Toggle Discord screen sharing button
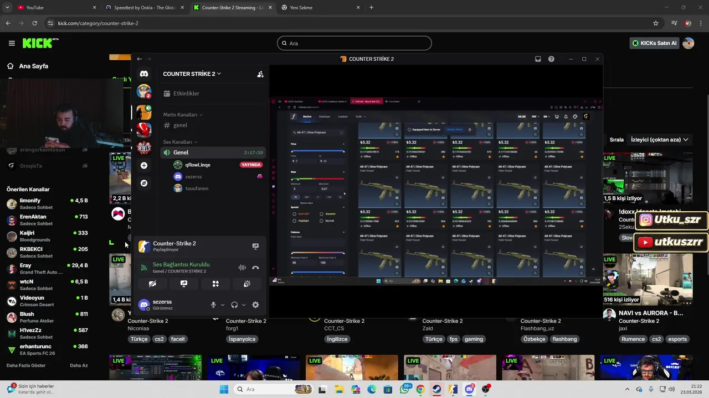Viewport: 709px width, 398px height. click(x=184, y=284)
